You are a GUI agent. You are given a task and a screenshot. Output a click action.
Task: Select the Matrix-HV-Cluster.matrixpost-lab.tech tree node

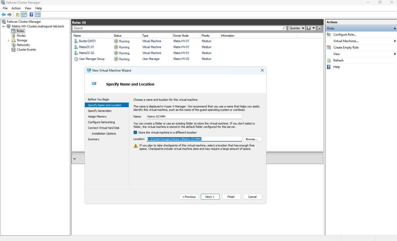coord(38,26)
